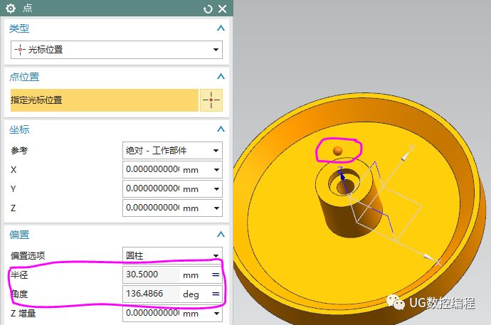Click the dialog settings gear icon

pyautogui.click(x=9, y=9)
